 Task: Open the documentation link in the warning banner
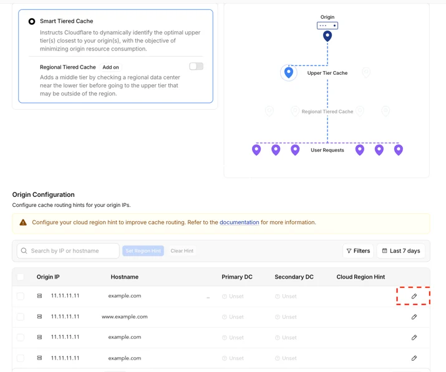239,222
